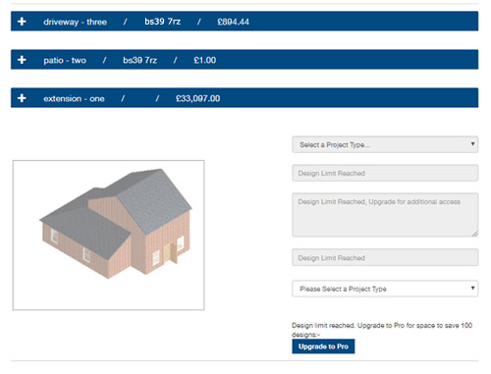Viewport: 491px width, 374px height.
Task: Click the arrow of Select a Project Type
Action: (x=472, y=144)
